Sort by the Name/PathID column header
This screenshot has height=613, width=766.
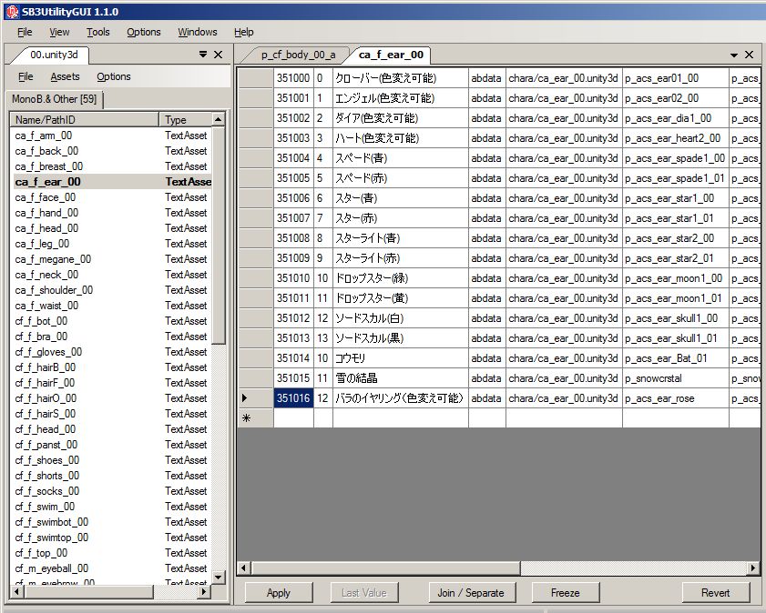[84, 120]
